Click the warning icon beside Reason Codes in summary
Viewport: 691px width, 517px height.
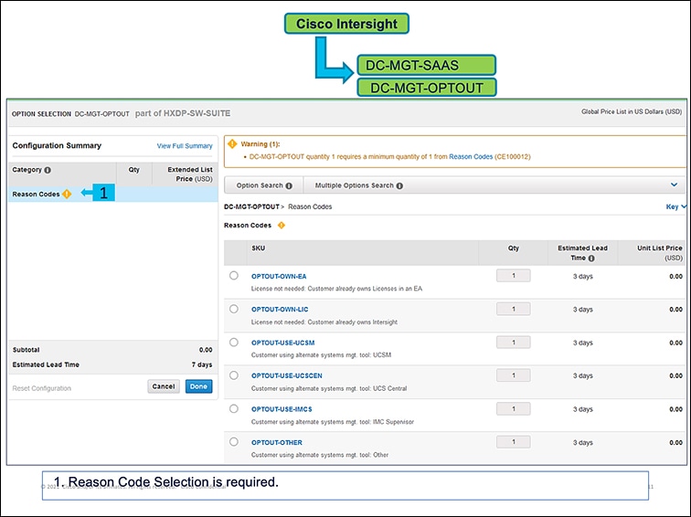coord(67,194)
